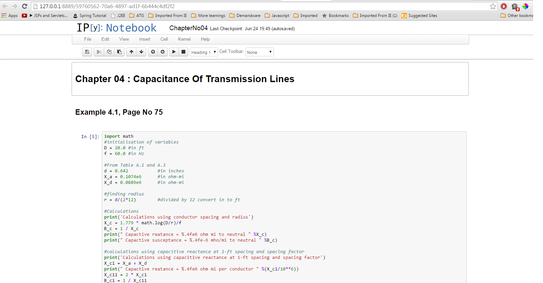Expand the Cell Toolbar dropdown set to None
Image resolution: width=543 pixels, height=283 pixels.
tap(259, 52)
